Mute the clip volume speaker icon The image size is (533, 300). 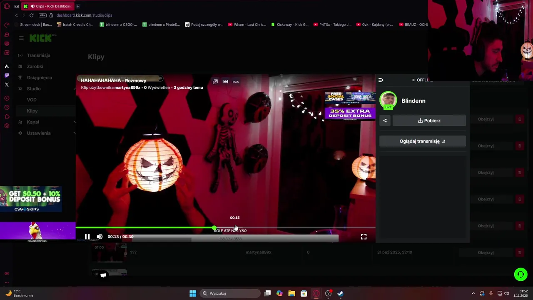(100, 237)
